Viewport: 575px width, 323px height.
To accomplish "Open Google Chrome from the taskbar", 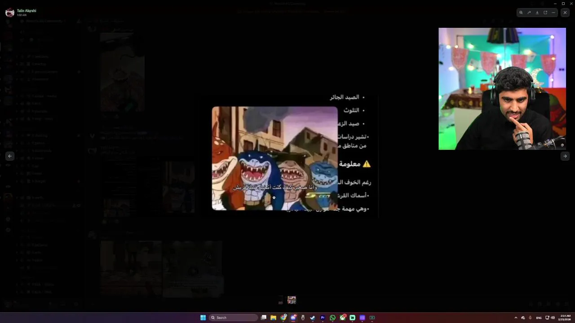I will (x=283, y=318).
